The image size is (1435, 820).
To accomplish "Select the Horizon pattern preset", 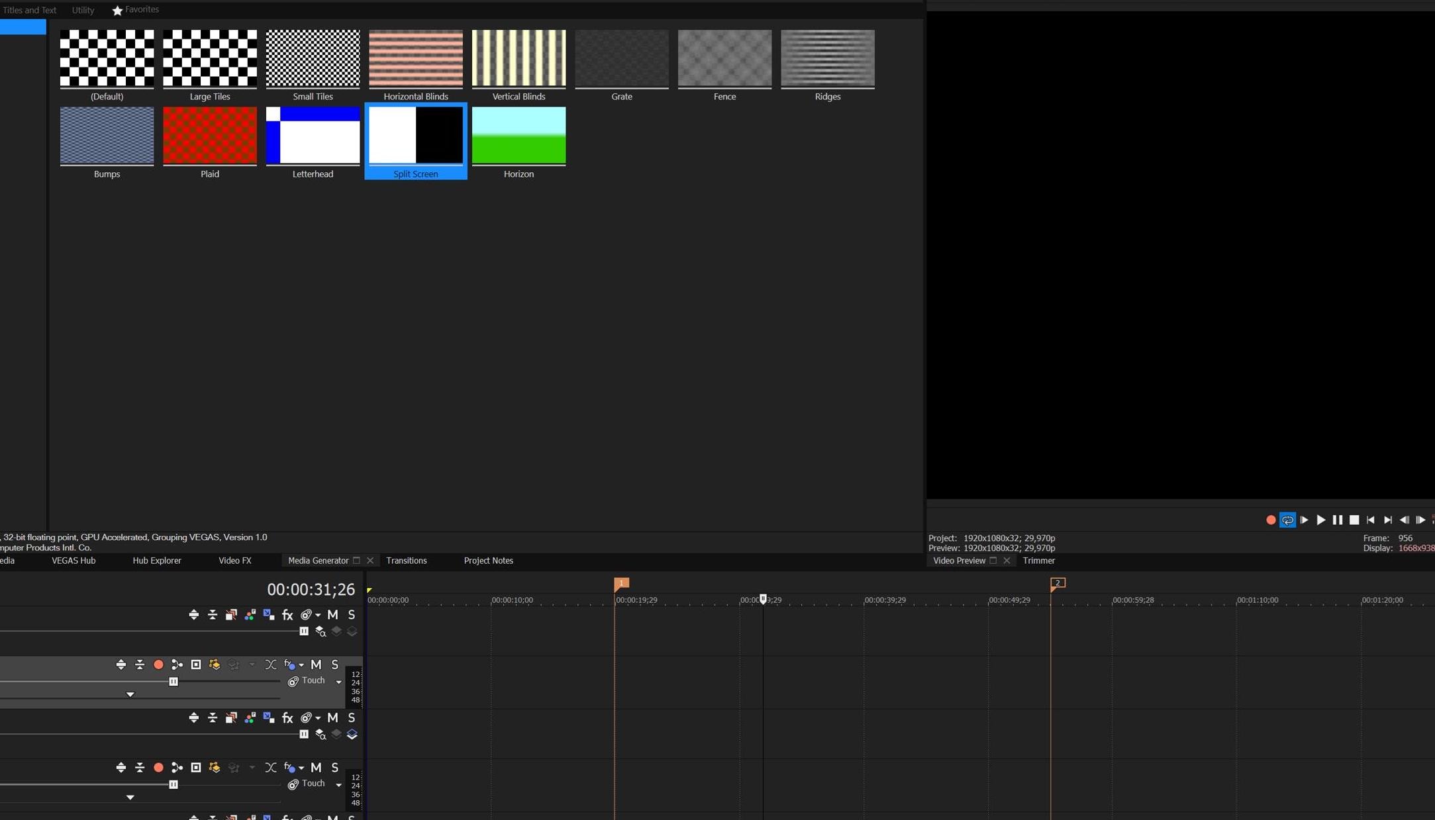I will point(519,142).
